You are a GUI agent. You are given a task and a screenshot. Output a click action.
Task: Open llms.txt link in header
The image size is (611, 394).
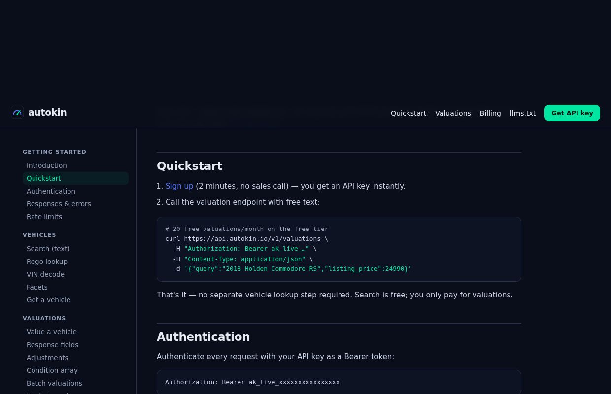click(523, 113)
